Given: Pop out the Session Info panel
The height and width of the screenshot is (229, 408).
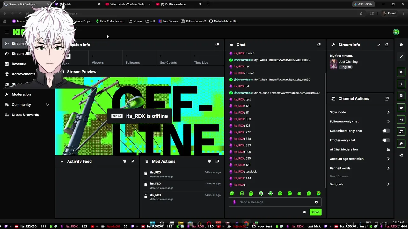Looking at the screenshot, I should [x=217, y=45].
